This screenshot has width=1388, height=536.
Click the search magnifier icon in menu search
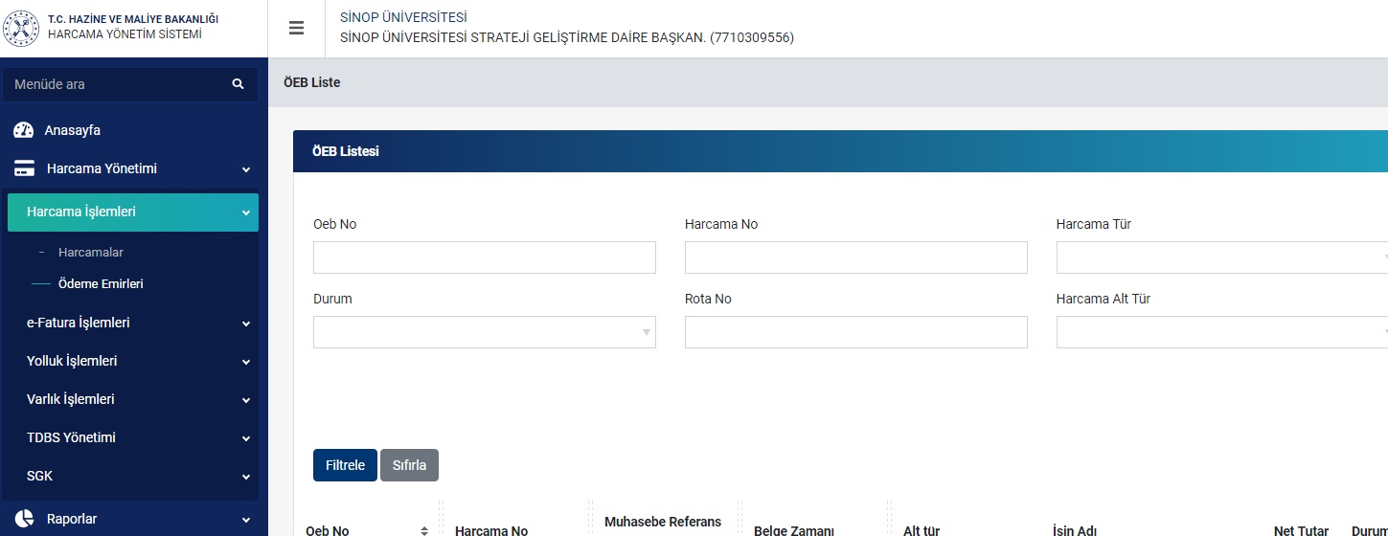[238, 84]
